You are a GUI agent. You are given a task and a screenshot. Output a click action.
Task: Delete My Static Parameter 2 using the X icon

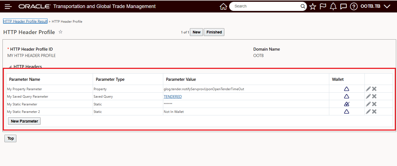coord(374,111)
